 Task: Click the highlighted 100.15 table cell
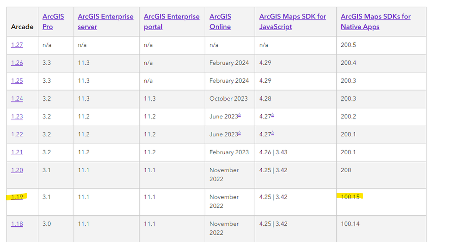pos(350,197)
